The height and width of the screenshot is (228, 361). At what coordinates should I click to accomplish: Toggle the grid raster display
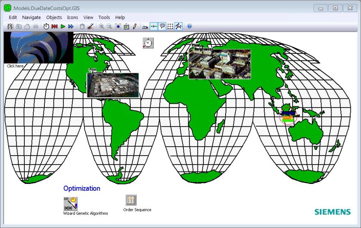[x=170, y=26]
